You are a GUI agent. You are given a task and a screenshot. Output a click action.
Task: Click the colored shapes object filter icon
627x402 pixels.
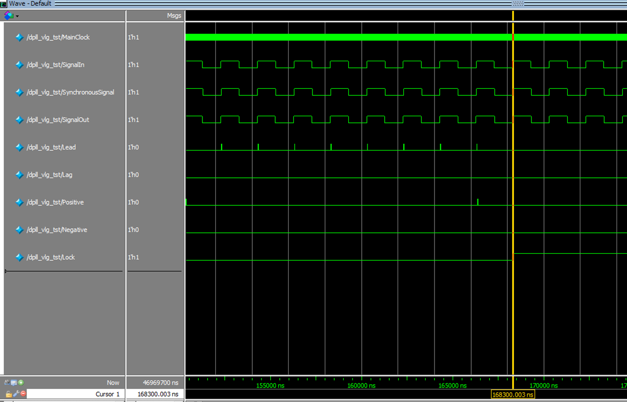8,16
